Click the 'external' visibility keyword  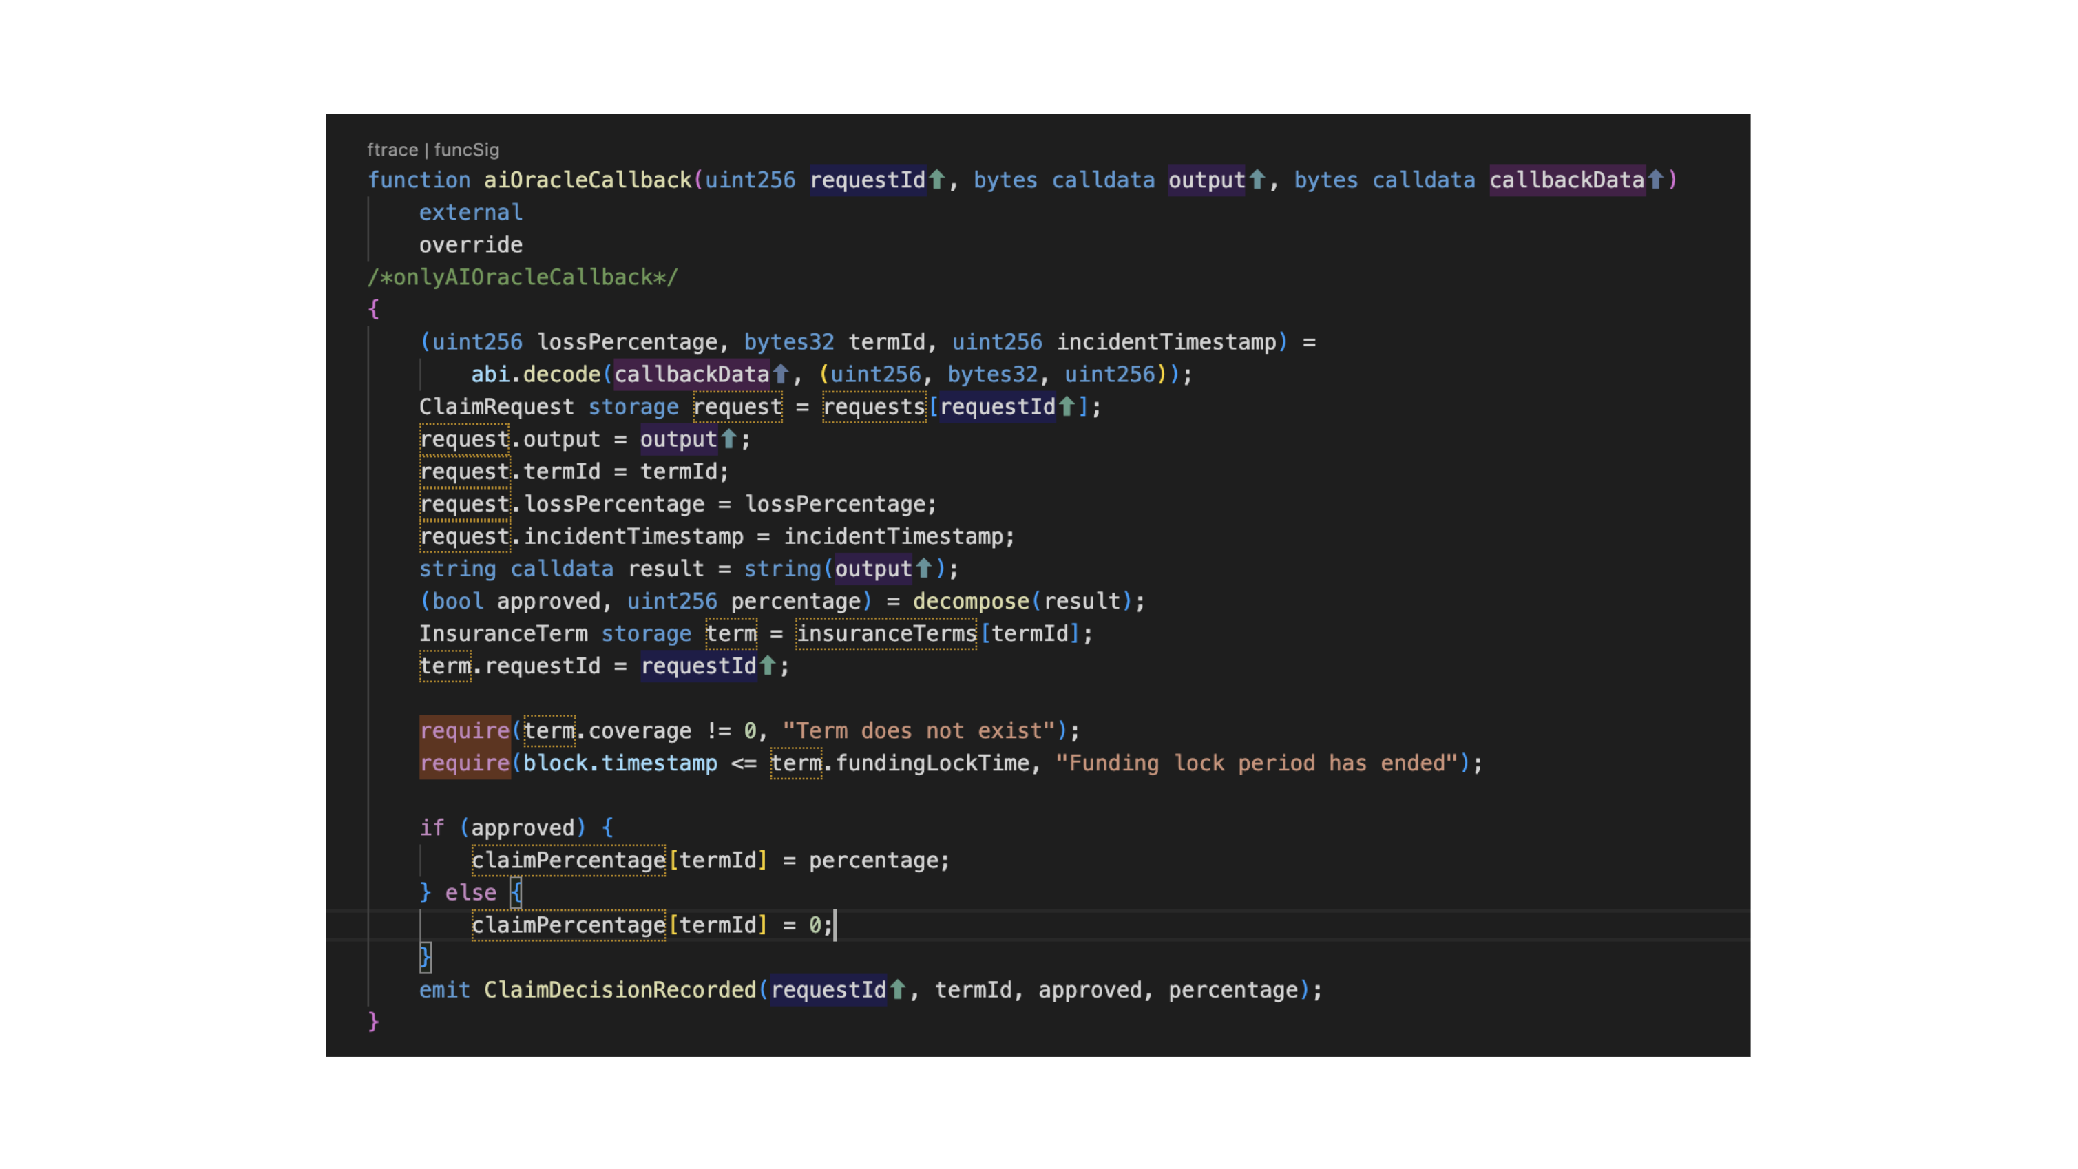point(470,212)
